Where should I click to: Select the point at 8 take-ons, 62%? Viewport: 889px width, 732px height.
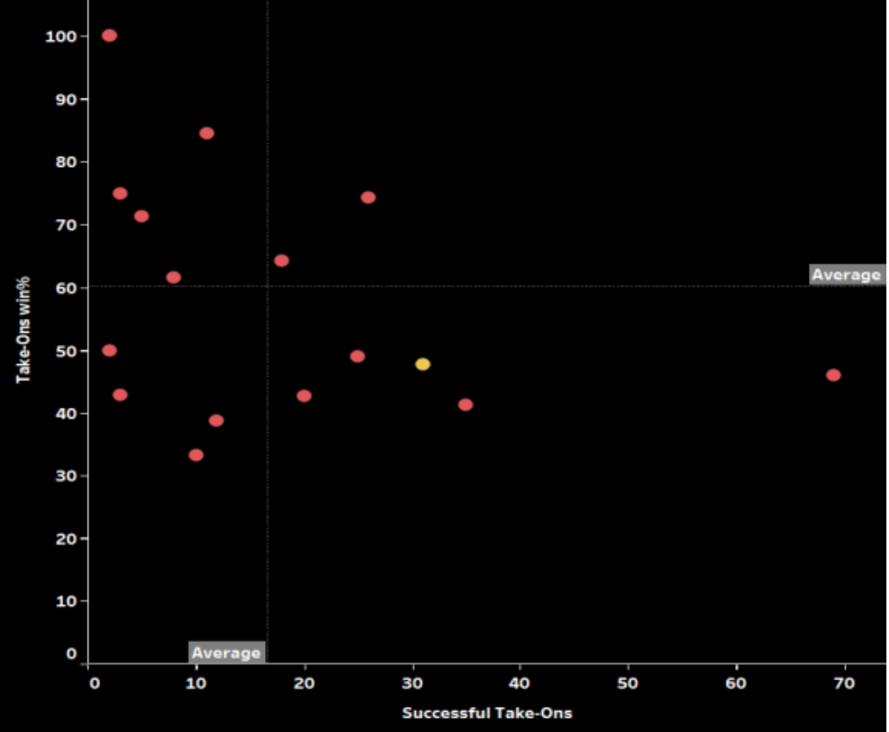(174, 277)
